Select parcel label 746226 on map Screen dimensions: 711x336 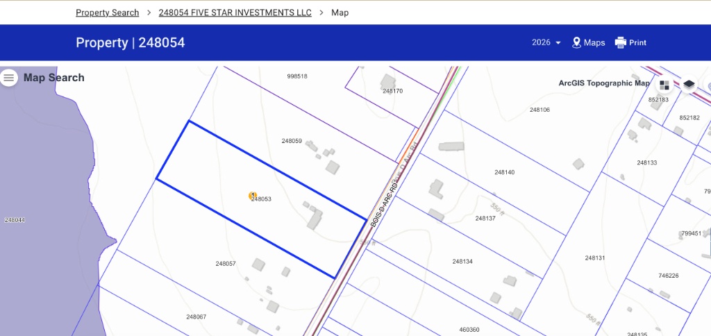coord(669,276)
